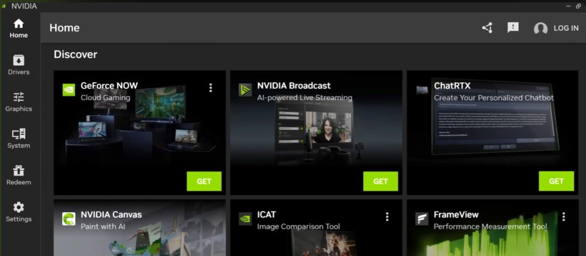Viewport: 586px width, 256px height.
Task: Click the share icon in header
Action: [x=487, y=28]
